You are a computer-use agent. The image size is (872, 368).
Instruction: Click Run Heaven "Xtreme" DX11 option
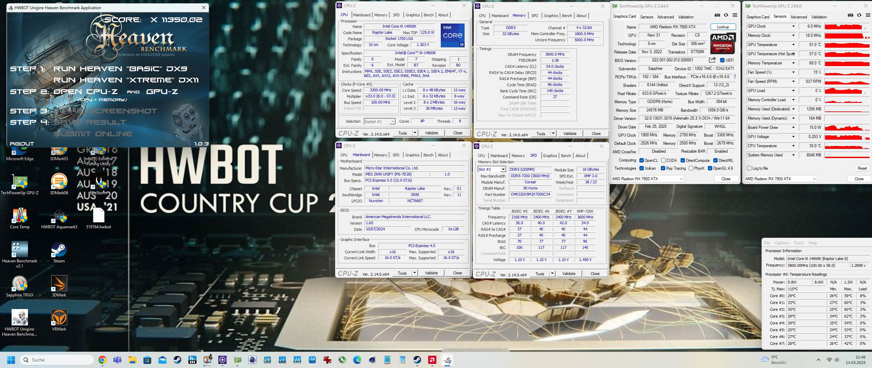click(126, 80)
